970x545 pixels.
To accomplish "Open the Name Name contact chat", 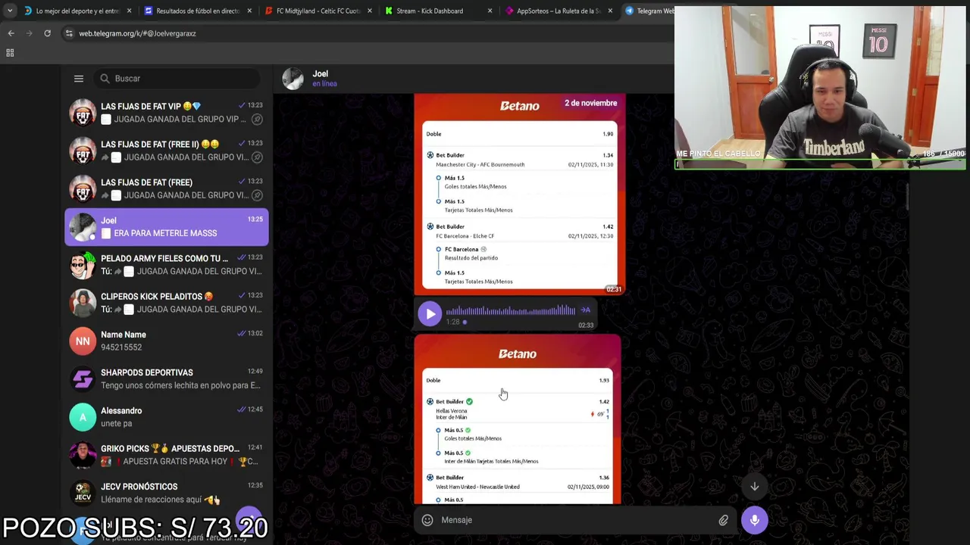I will (x=167, y=341).
